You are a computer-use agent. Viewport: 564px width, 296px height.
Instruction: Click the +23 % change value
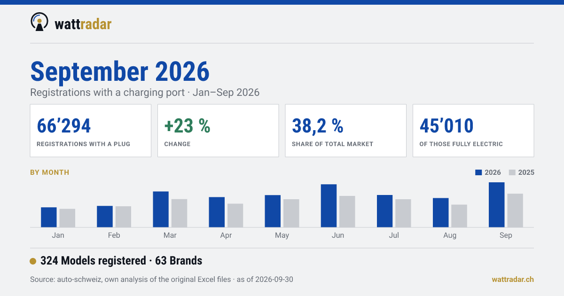click(187, 125)
